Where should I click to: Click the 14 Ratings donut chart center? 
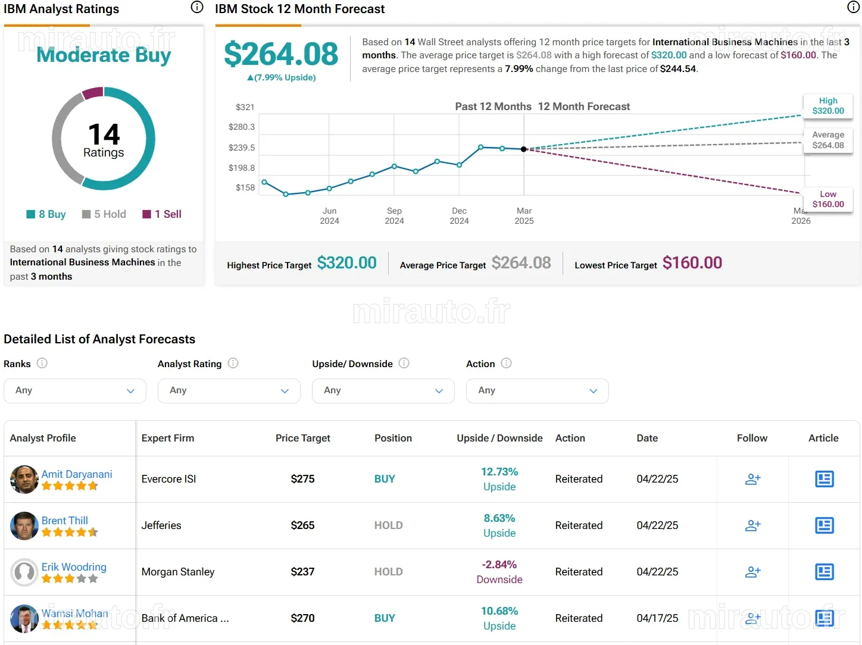click(x=104, y=139)
